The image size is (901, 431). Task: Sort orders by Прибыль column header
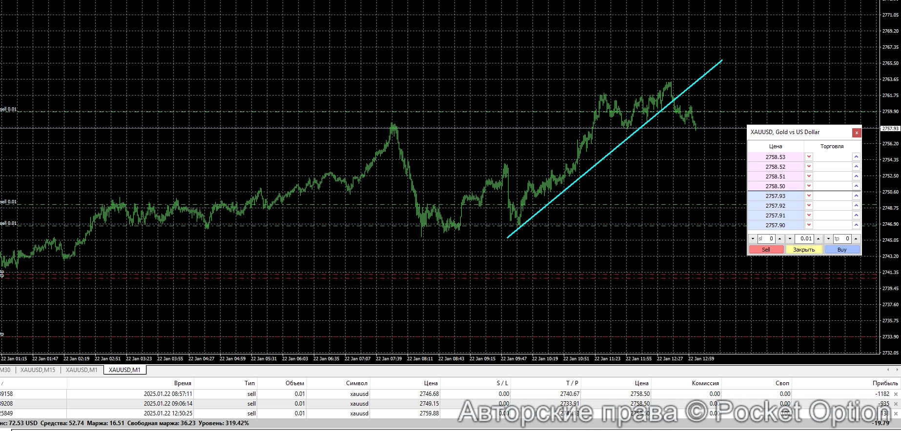click(x=885, y=383)
